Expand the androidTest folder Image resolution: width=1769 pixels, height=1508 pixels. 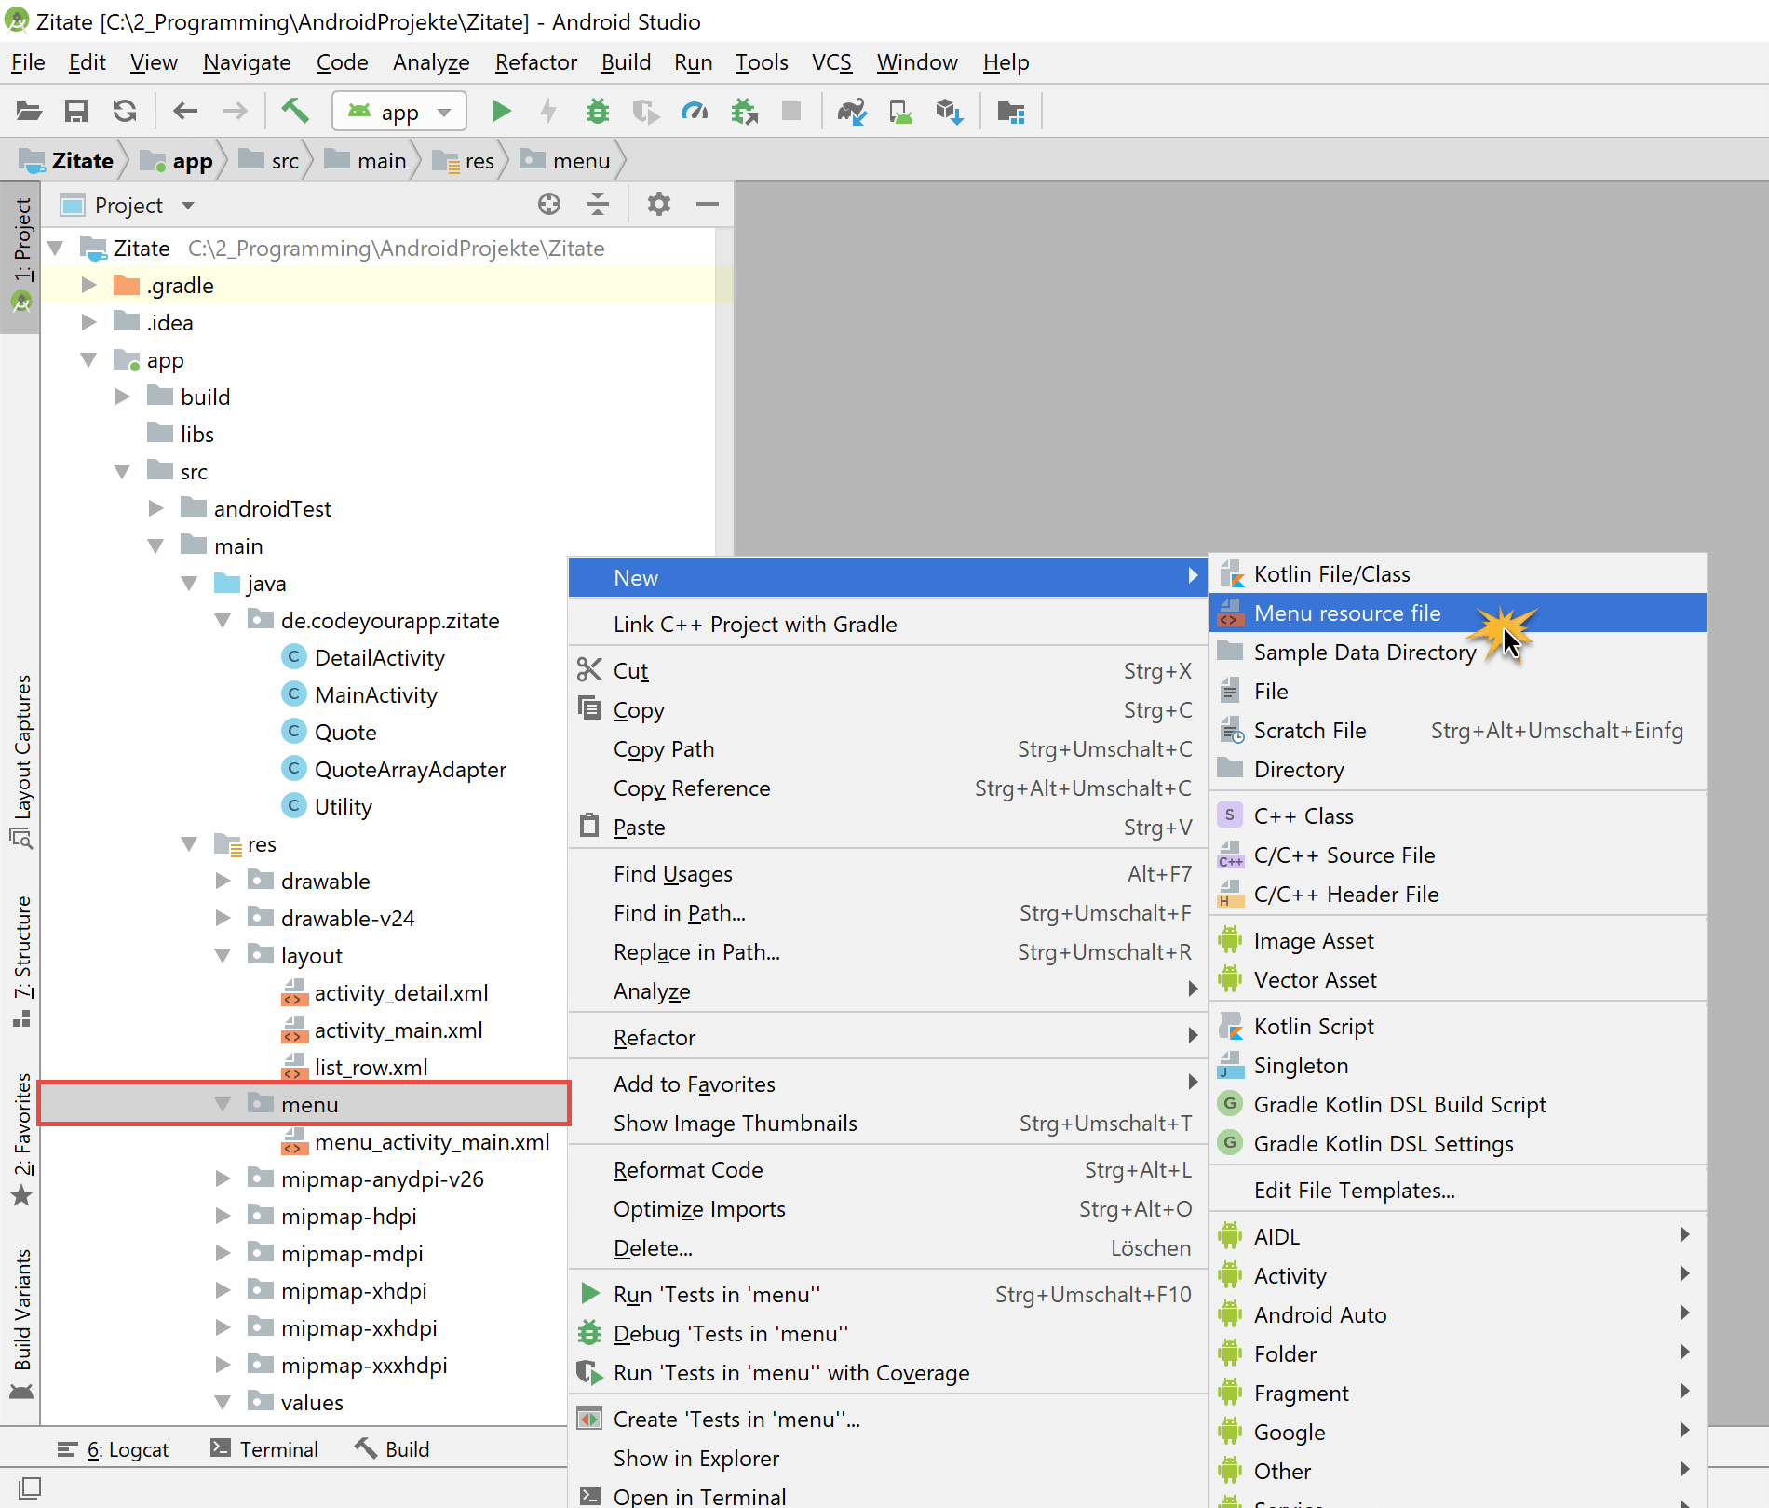[156, 508]
